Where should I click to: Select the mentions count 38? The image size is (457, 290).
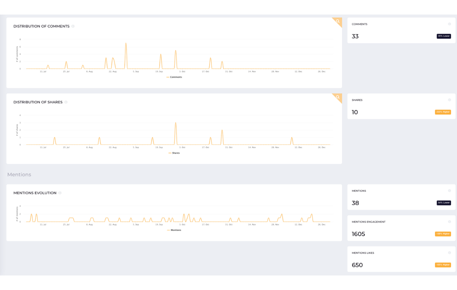coord(355,203)
